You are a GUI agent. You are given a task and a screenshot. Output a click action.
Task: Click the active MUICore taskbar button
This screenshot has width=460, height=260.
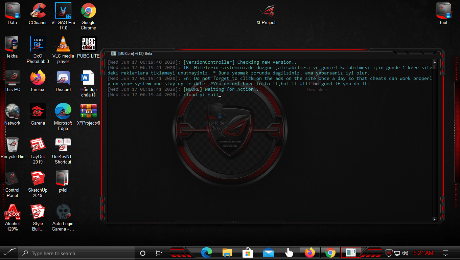pyautogui.click(x=351, y=253)
